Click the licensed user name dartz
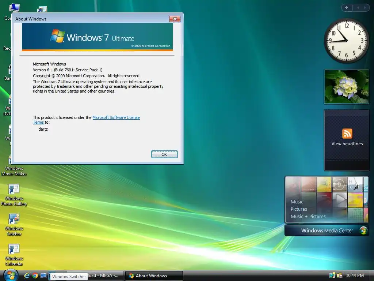Viewport: 374px width, 281px height. coord(43,129)
